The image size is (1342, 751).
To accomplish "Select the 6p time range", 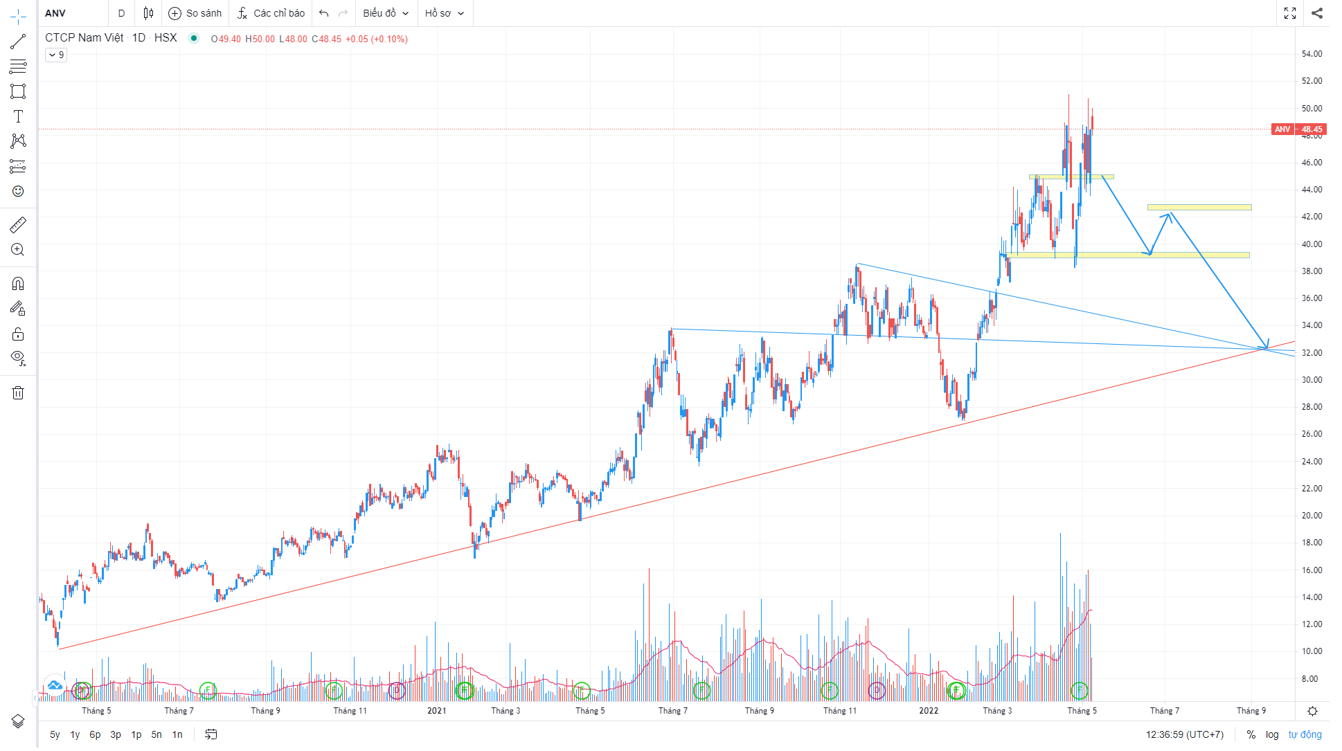I will click(x=95, y=734).
